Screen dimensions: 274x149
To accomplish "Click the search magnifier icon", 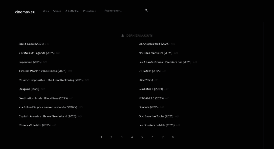I will pyautogui.click(x=146, y=11).
